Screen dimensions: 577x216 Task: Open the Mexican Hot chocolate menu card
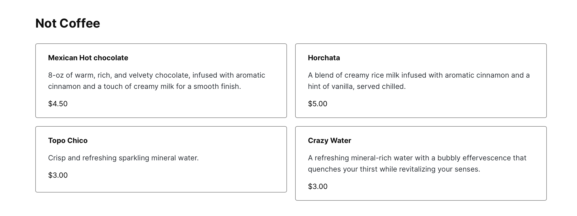point(161,81)
